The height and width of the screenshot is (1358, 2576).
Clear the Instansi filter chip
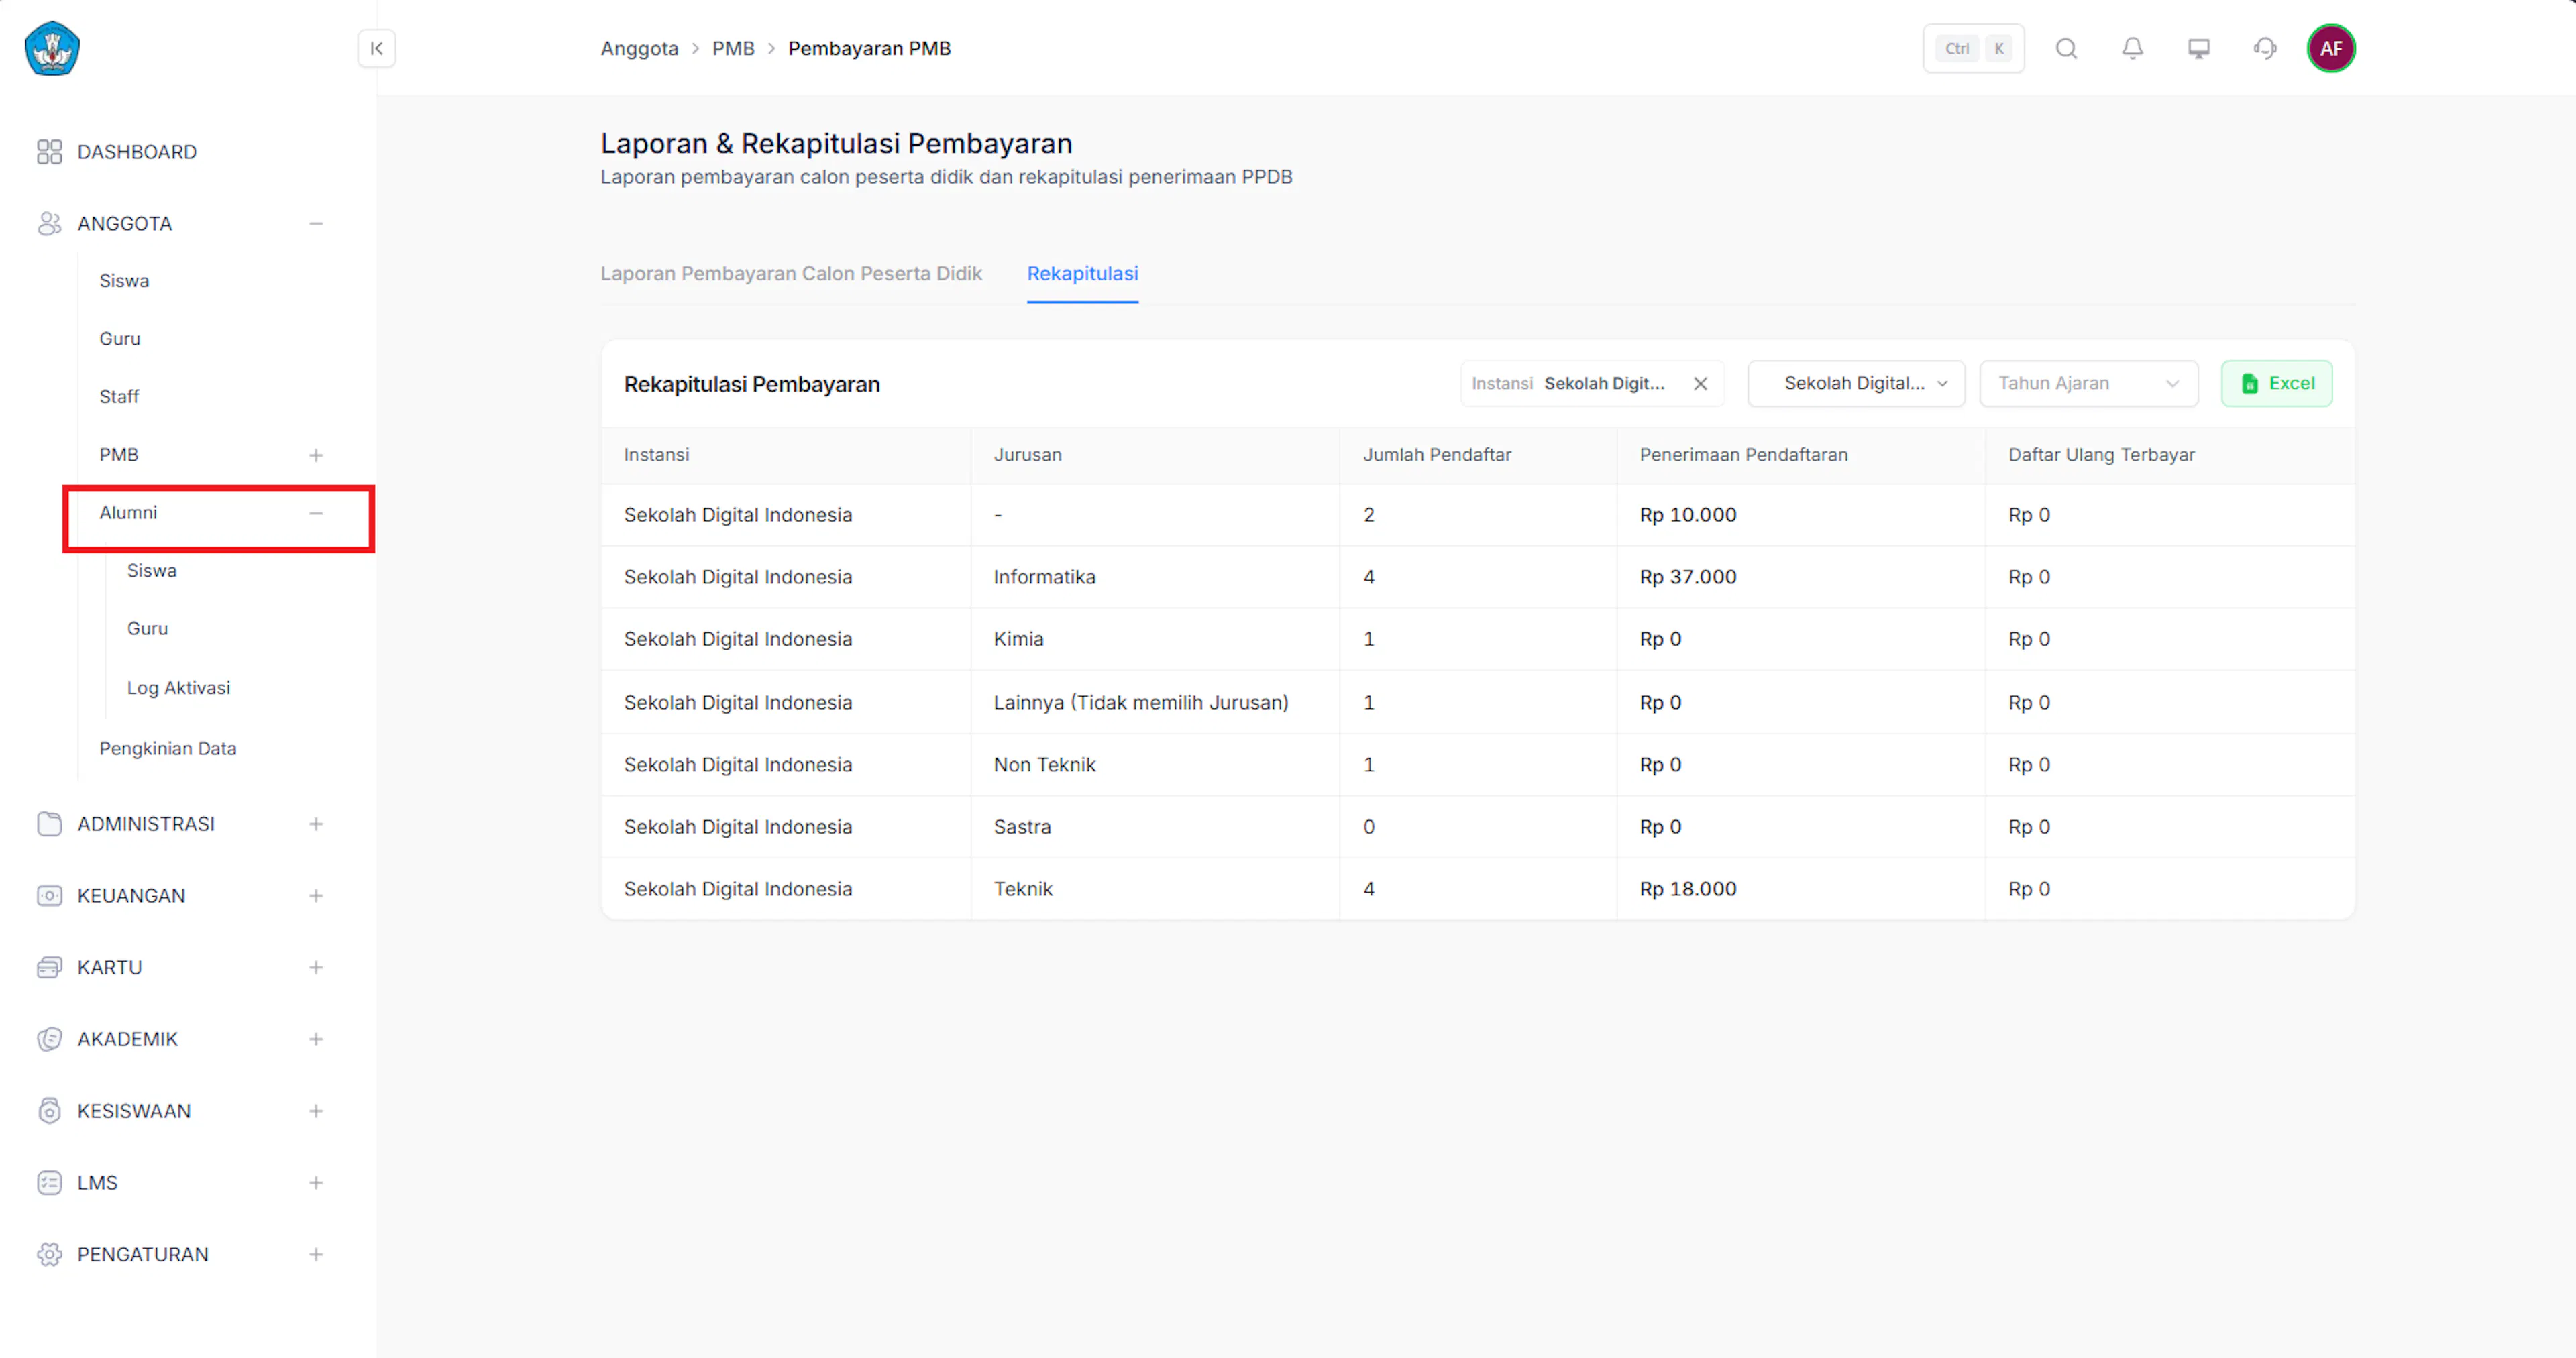pyautogui.click(x=1700, y=383)
